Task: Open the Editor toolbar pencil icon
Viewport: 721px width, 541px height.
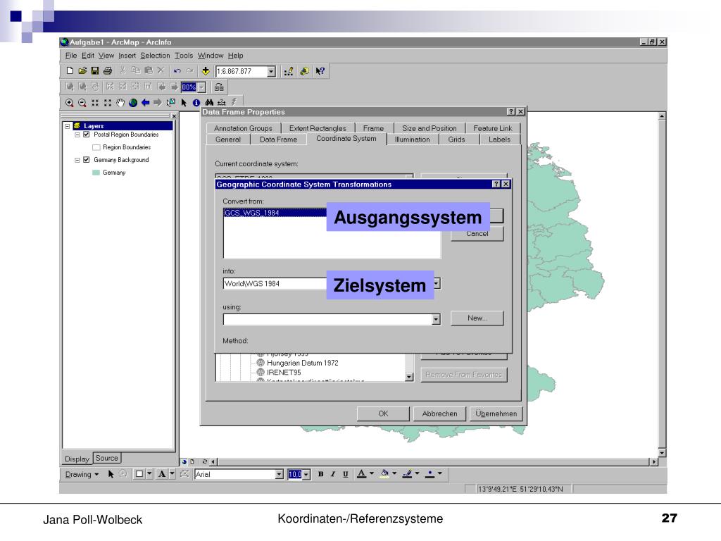Action: pyautogui.click(x=289, y=71)
